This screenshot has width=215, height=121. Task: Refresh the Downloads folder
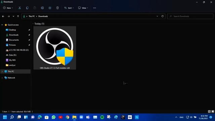[x=163, y=16]
